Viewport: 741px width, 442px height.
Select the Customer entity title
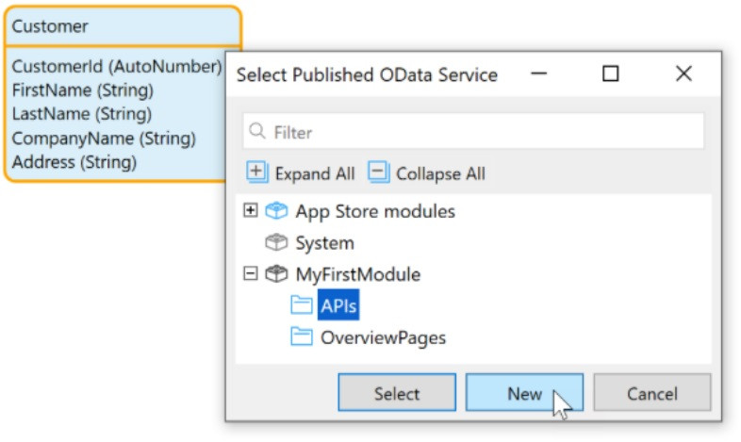tap(50, 26)
